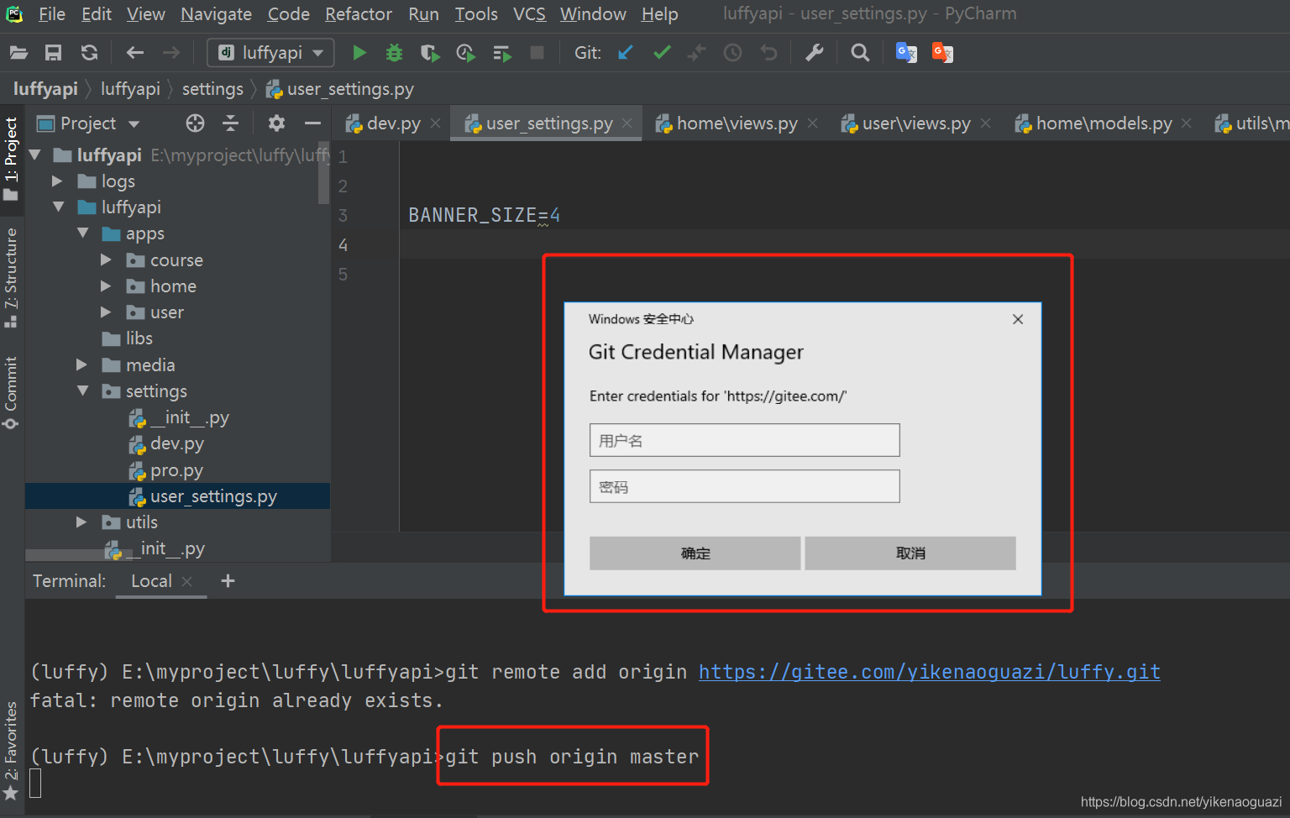This screenshot has height=818, width=1290.
Task: Open the 1: Project tool window tab
Action: (11, 158)
